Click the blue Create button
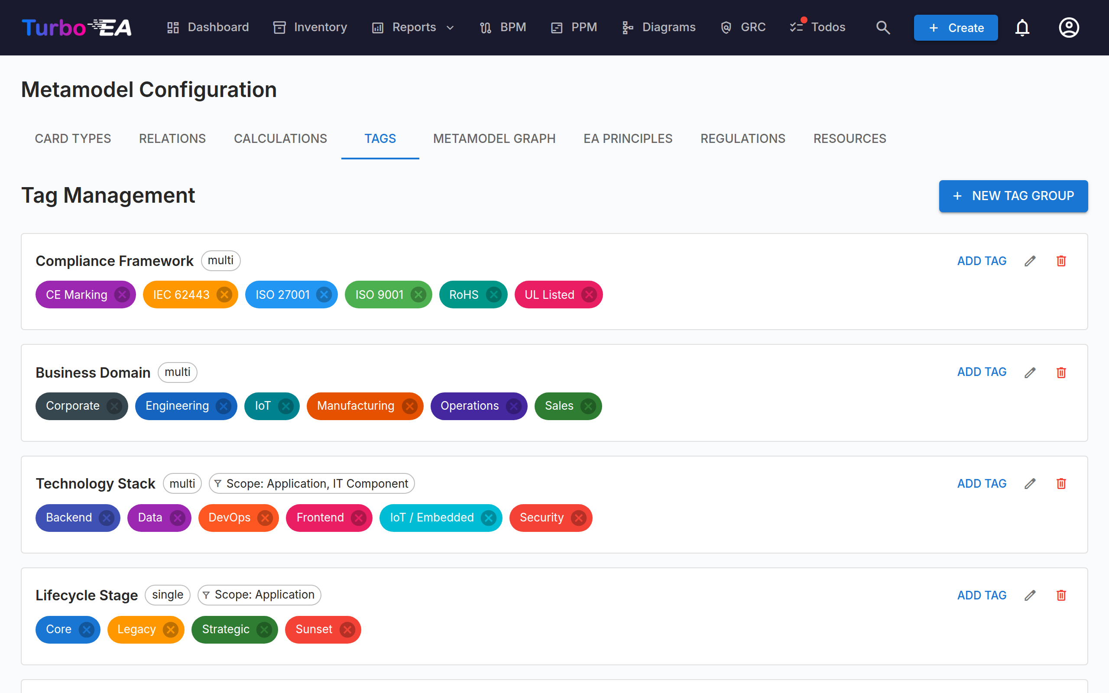The width and height of the screenshot is (1109, 693). (x=956, y=27)
